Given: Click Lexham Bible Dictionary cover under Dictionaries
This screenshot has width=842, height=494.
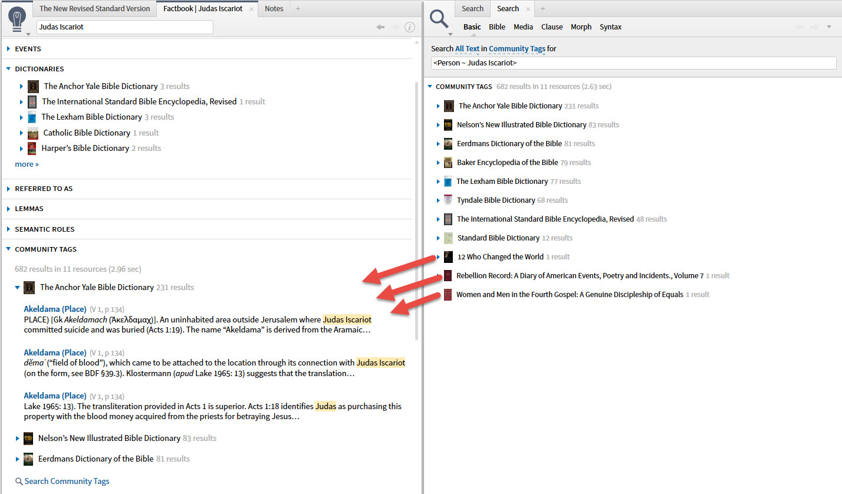Looking at the screenshot, I should pos(32,117).
